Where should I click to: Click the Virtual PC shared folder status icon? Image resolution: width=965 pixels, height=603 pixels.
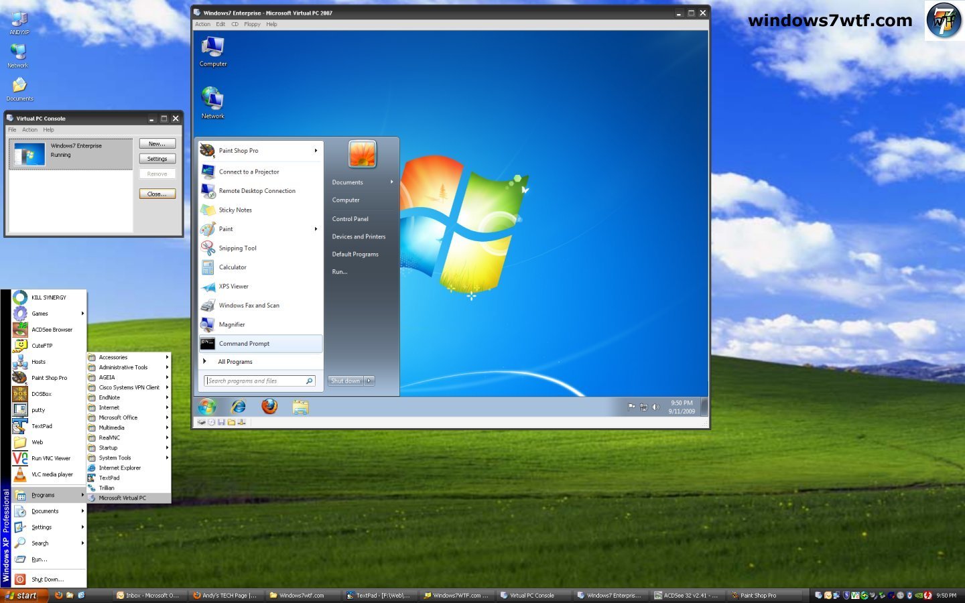pos(231,422)
